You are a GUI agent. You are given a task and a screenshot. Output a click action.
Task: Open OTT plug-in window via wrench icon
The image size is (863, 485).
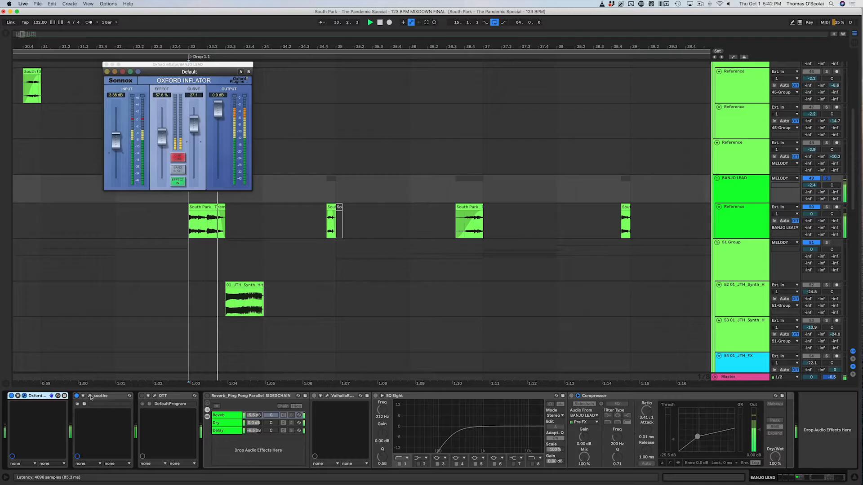click(155, 396)
